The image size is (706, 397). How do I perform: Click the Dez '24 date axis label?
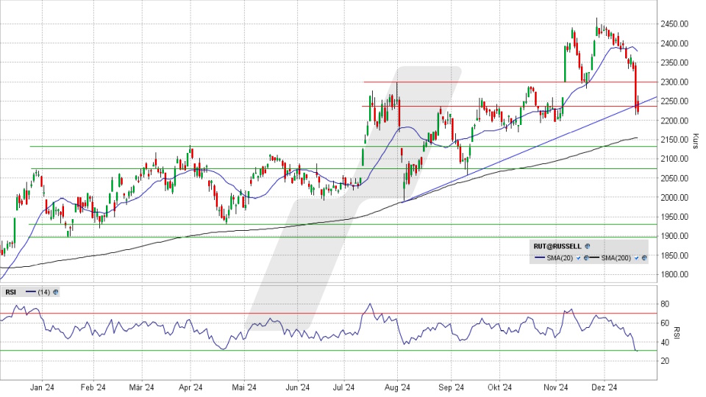coord(605,387)
